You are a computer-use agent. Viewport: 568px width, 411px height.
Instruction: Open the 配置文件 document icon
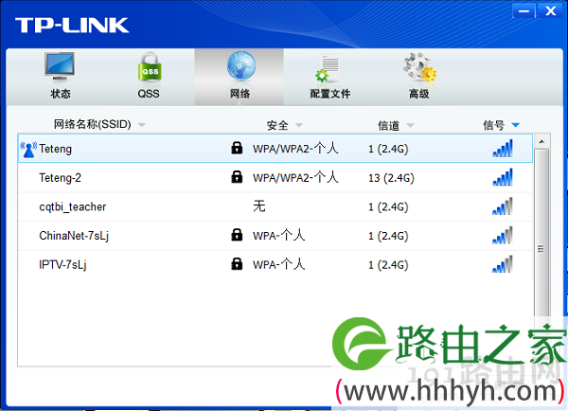328,68
